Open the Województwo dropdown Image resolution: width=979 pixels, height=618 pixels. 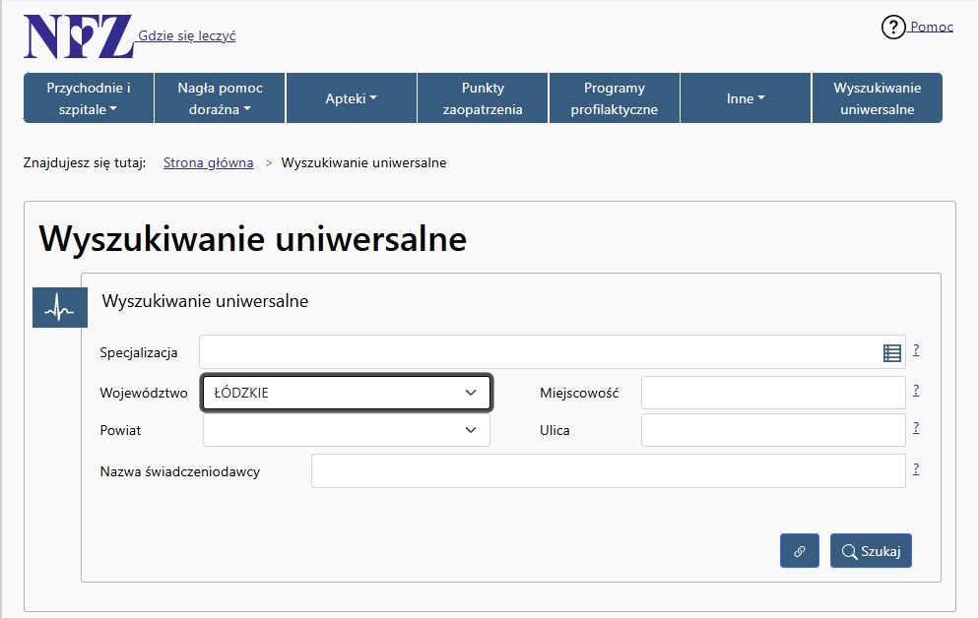point(347,393)
